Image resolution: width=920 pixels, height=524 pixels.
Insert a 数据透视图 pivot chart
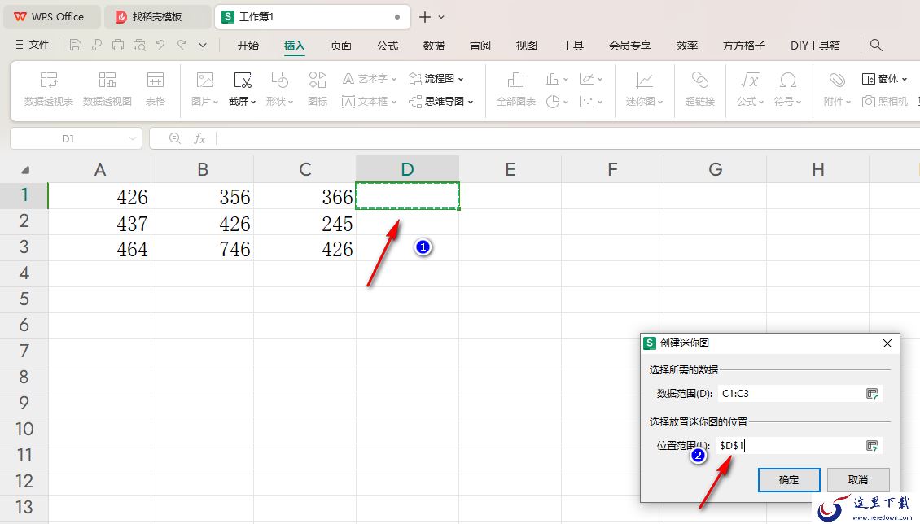(107, 89)
